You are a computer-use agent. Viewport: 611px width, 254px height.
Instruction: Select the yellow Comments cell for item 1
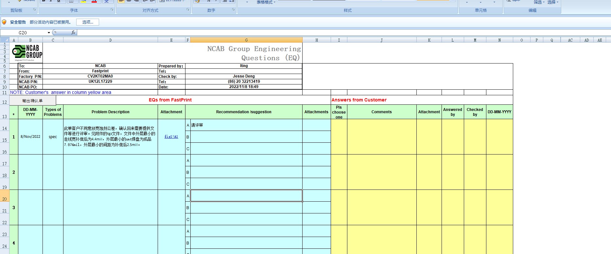point(382,136)
